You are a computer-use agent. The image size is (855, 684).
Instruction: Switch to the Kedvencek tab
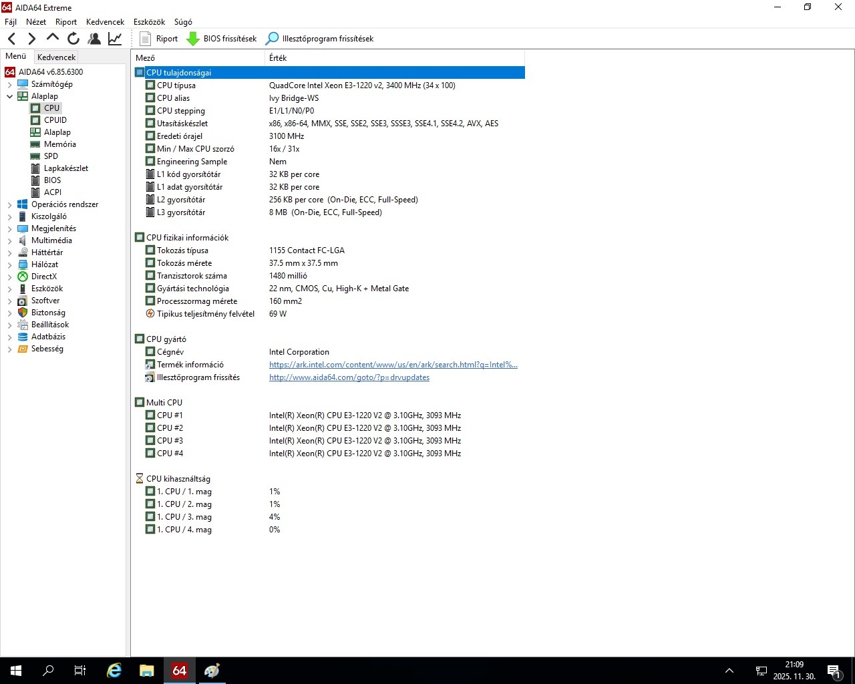coord(56,57)
